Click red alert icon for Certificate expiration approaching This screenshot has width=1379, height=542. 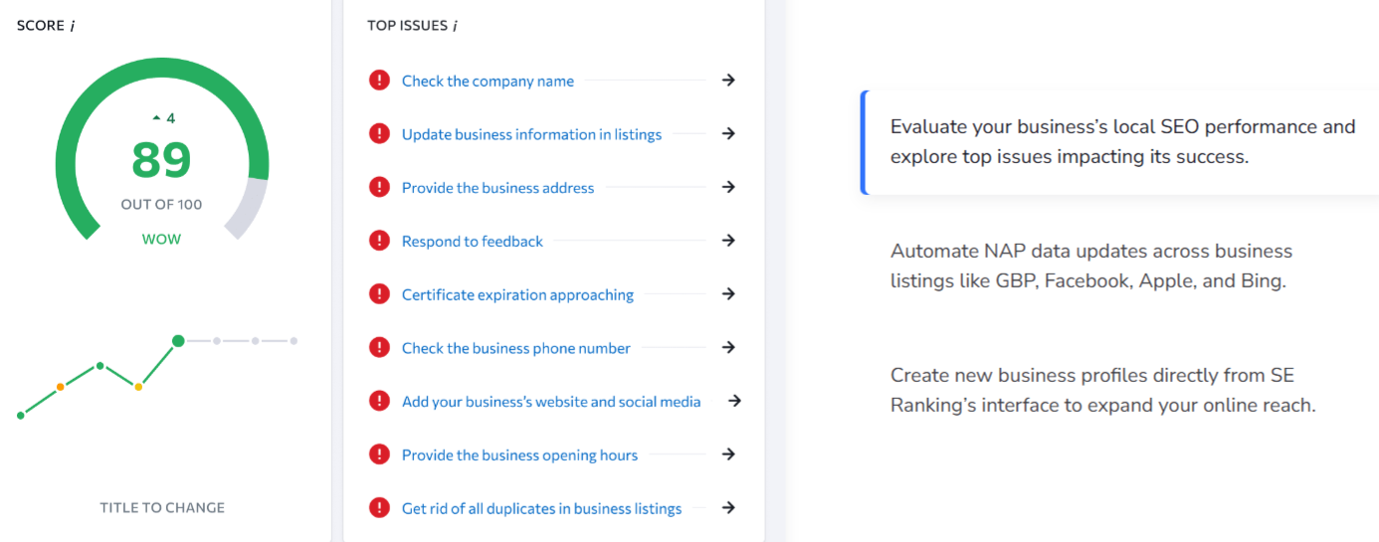[x=379, y=294]
